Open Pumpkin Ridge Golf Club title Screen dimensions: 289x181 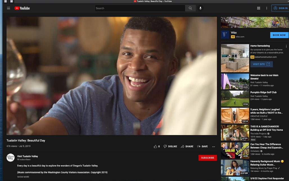(263, 92)
